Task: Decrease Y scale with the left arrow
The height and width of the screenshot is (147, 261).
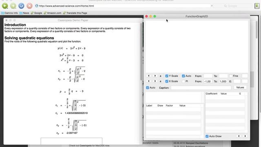Action: [149, 76]
